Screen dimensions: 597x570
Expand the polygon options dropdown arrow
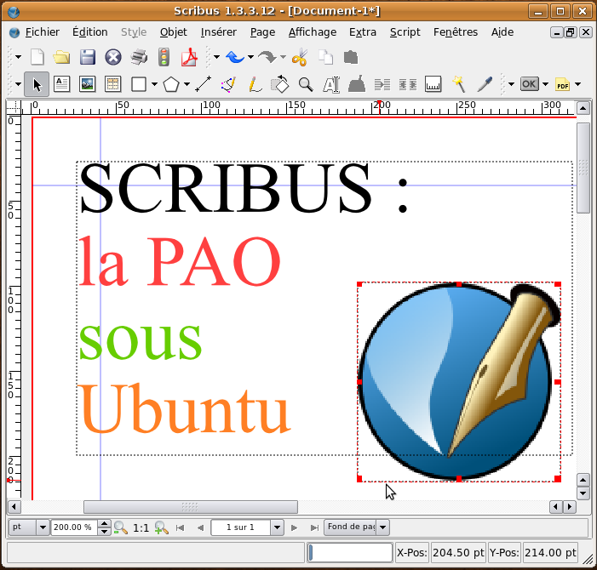click(x=187, y=84)
